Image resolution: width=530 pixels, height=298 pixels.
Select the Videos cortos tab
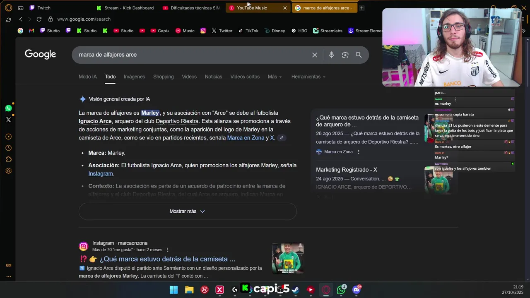(x=245, y=77)
